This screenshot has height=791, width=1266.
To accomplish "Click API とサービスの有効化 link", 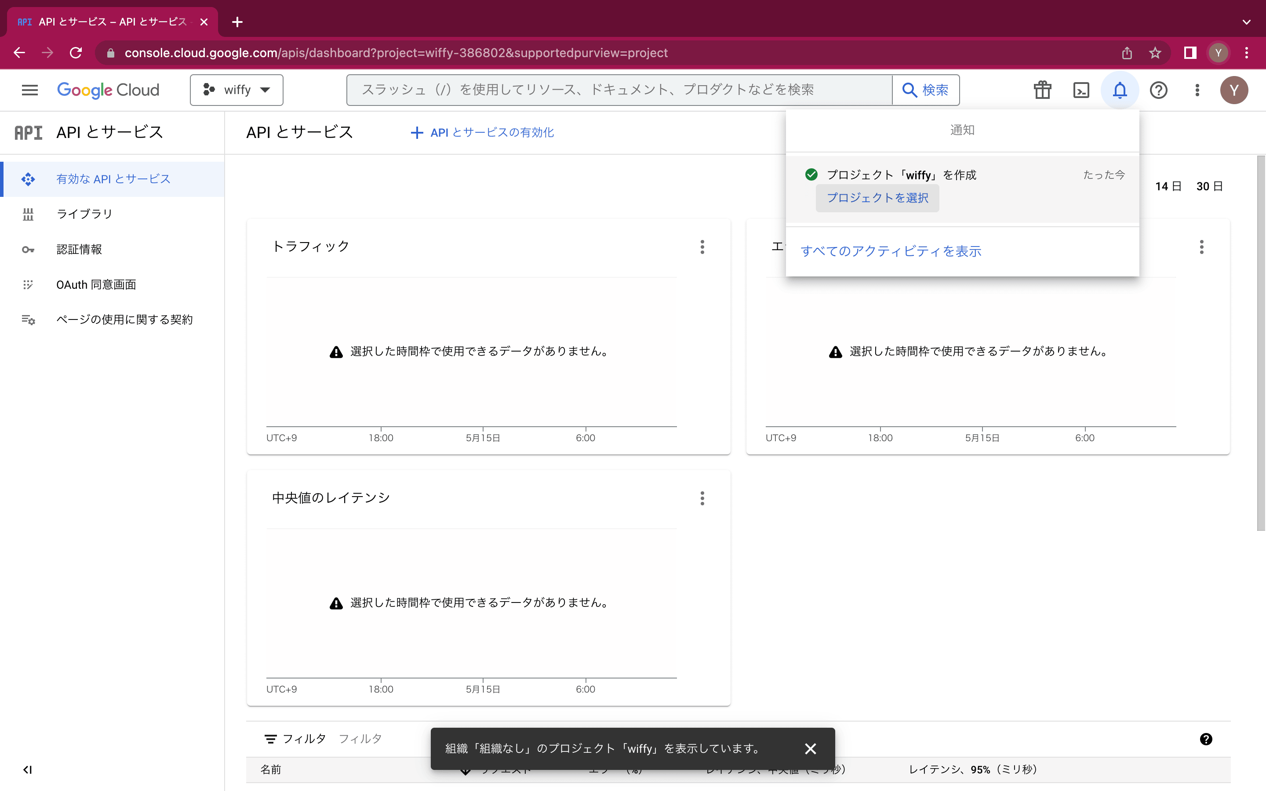I will tap(482, 132).
